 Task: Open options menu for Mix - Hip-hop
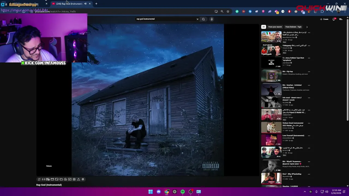(309, 72)
